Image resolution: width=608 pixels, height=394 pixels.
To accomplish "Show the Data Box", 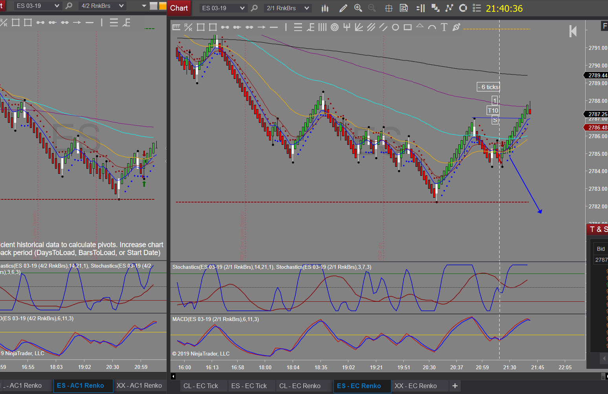I will tap(404, 8).
